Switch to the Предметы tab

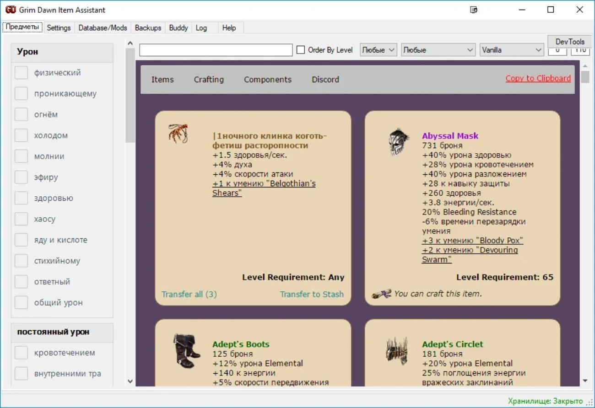click(x=22, y=27)
